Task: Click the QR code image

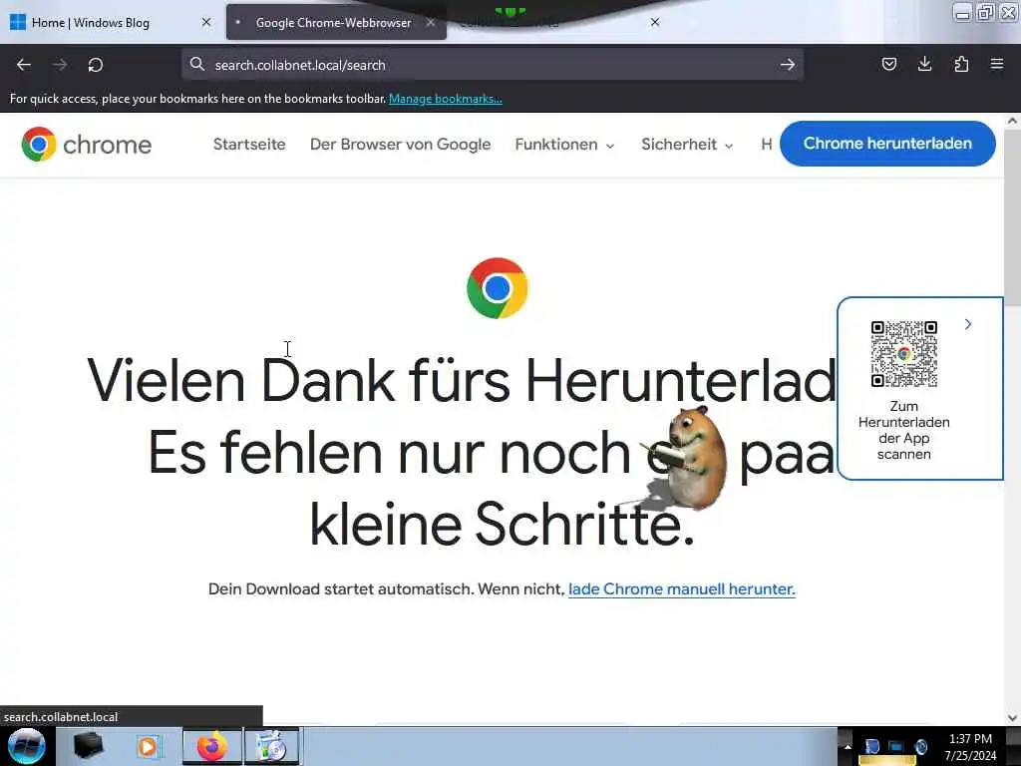Action: click(903, 354)
